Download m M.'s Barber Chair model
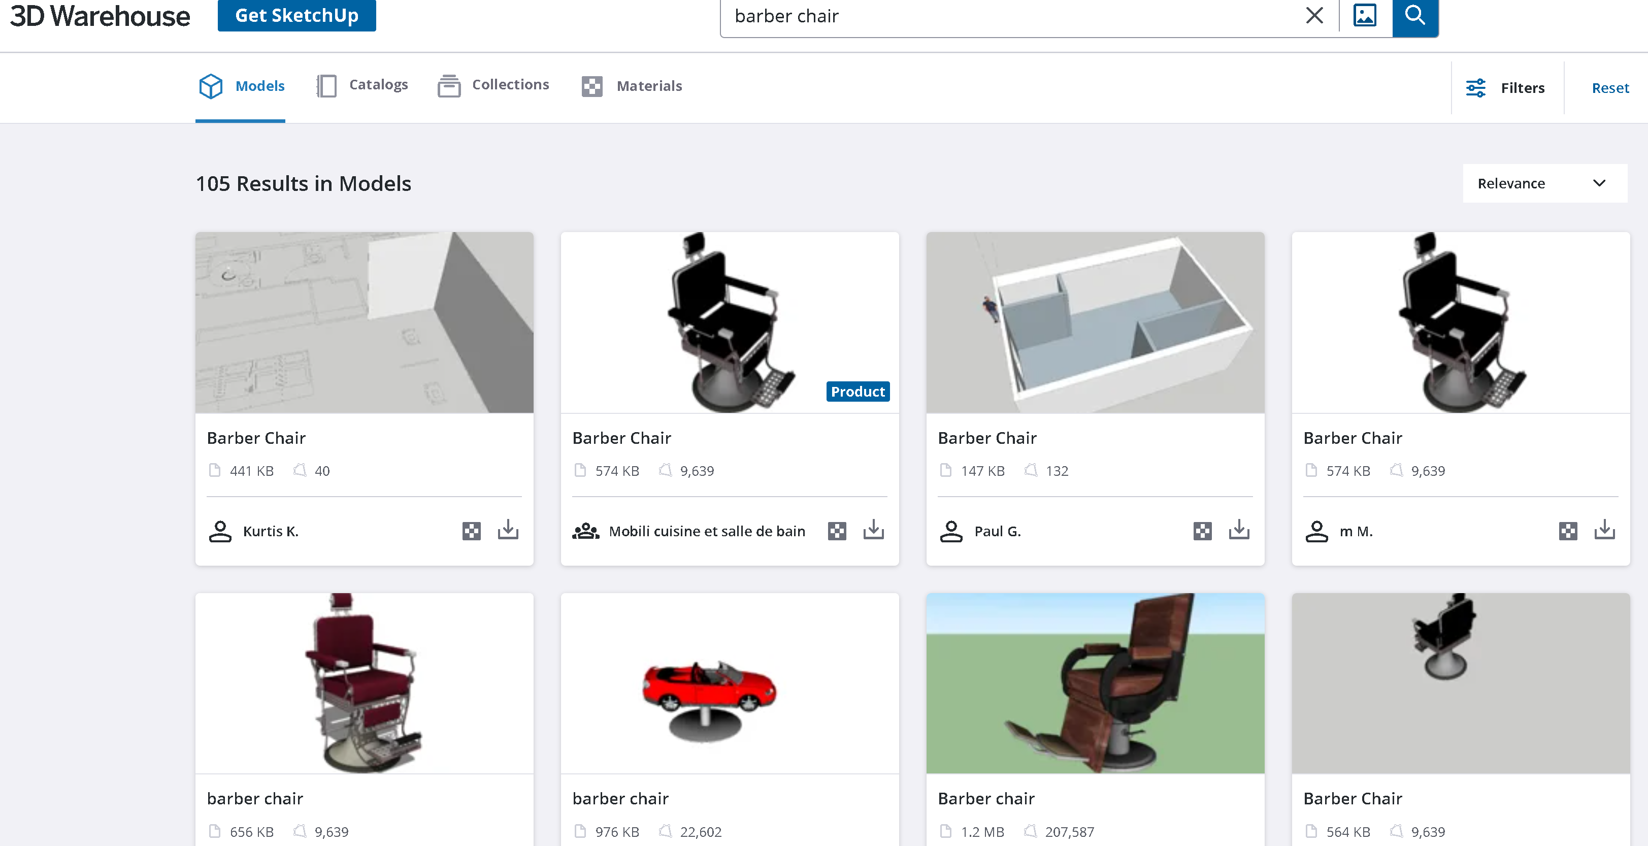The width and height of the screenshot is (1648, 846). [1604, 530]
